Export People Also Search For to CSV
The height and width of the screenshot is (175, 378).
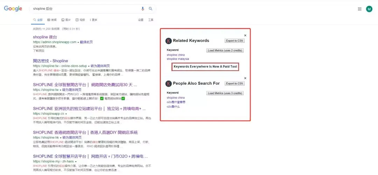tap(234, 83)
